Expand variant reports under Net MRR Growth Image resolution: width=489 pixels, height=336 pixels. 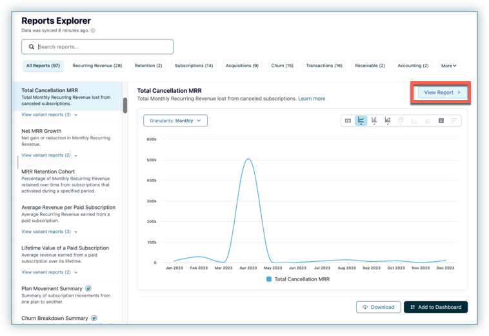coord(50,155)
